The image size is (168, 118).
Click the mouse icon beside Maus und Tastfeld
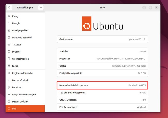(x=9, y=37)
